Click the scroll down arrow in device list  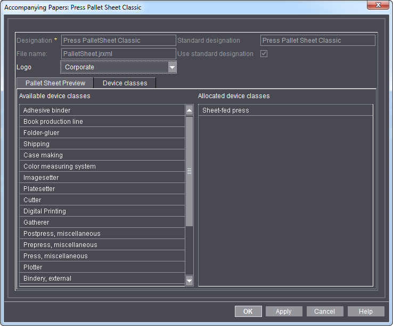point(189,281)
